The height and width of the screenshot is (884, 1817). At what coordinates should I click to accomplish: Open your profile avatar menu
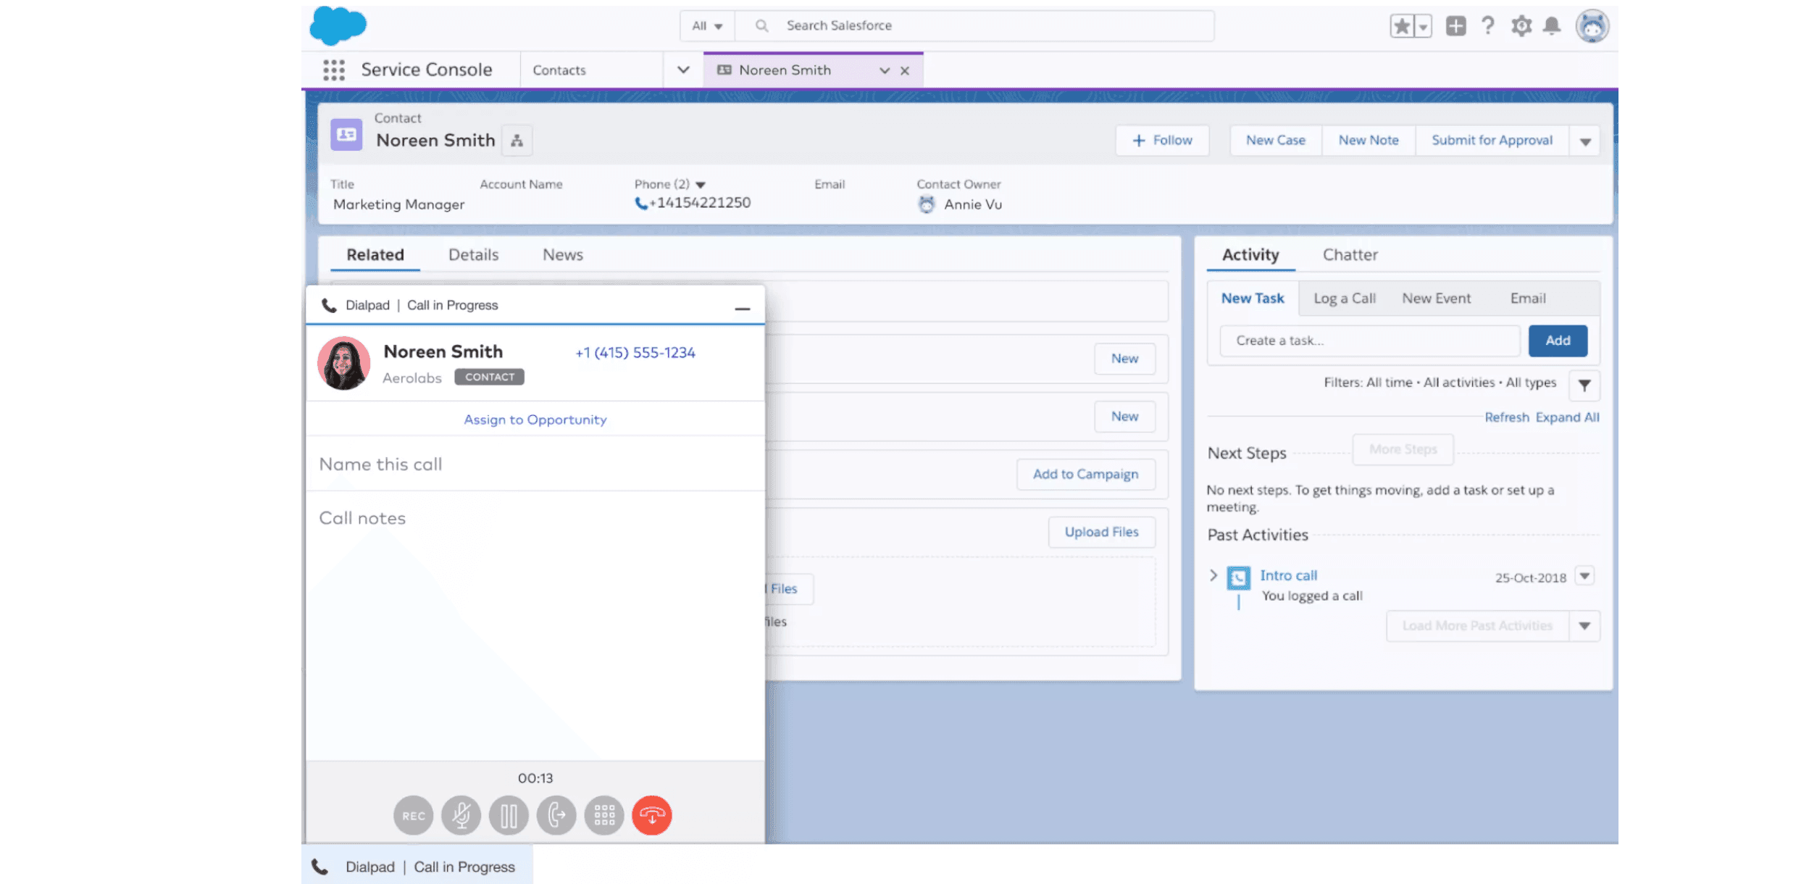coord(1592,25)
